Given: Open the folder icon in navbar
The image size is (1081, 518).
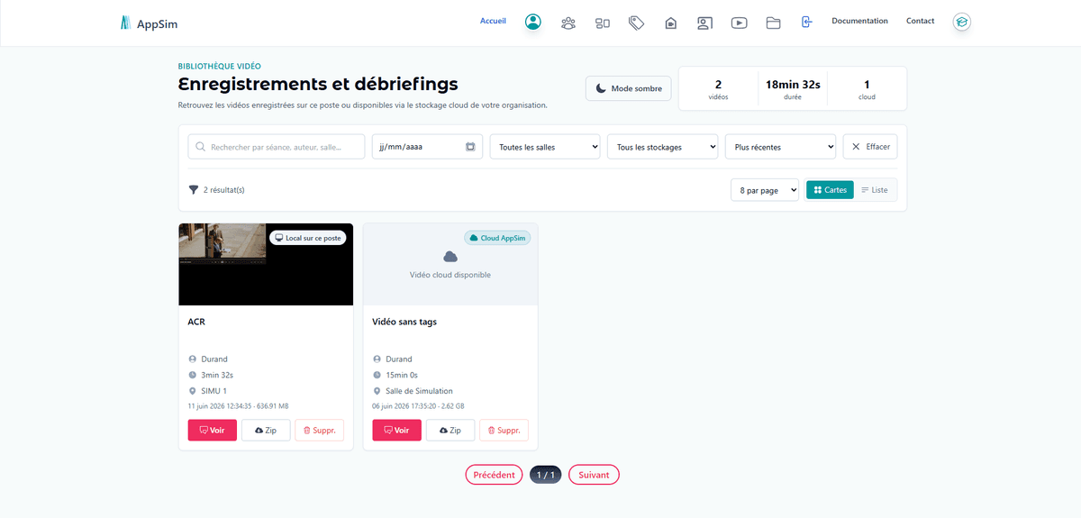Looking at the screenshot, I should pyautogui.click(x=773, y=23).
